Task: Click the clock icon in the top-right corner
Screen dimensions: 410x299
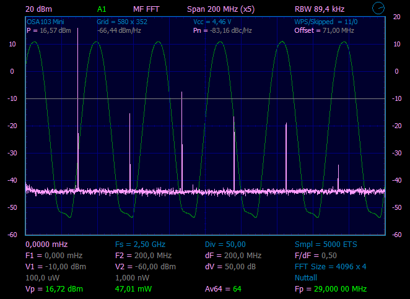Action: (x=379, y=8)
